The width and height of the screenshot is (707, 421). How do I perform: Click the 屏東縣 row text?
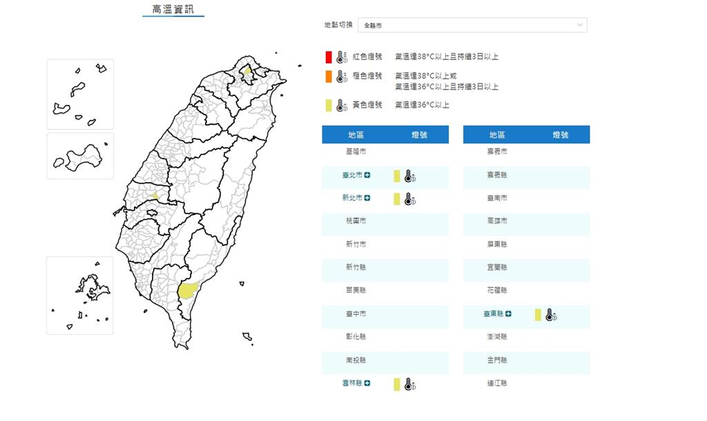coord(497,244)
